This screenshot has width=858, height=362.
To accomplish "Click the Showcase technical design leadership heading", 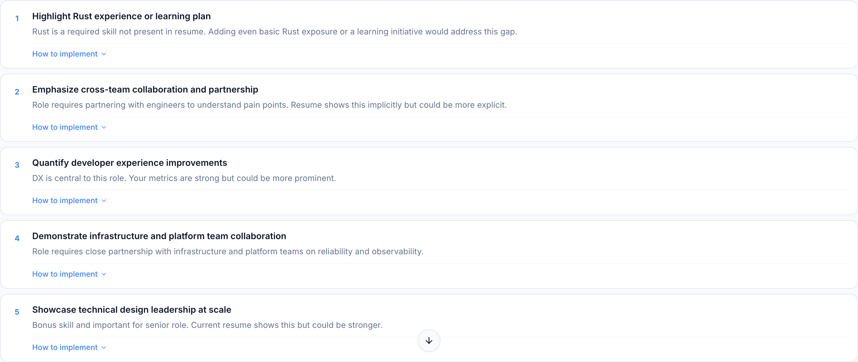I will [132, 309].
